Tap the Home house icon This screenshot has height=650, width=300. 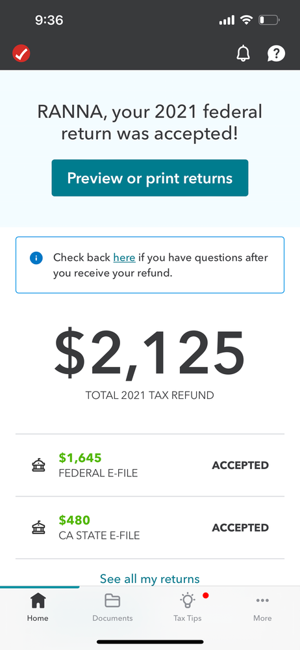coord(38,600)
